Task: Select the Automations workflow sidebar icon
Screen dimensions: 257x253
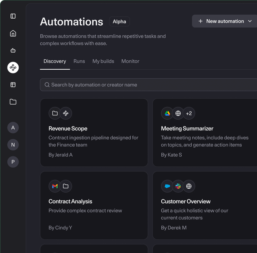Action: (x=13, y=68)
